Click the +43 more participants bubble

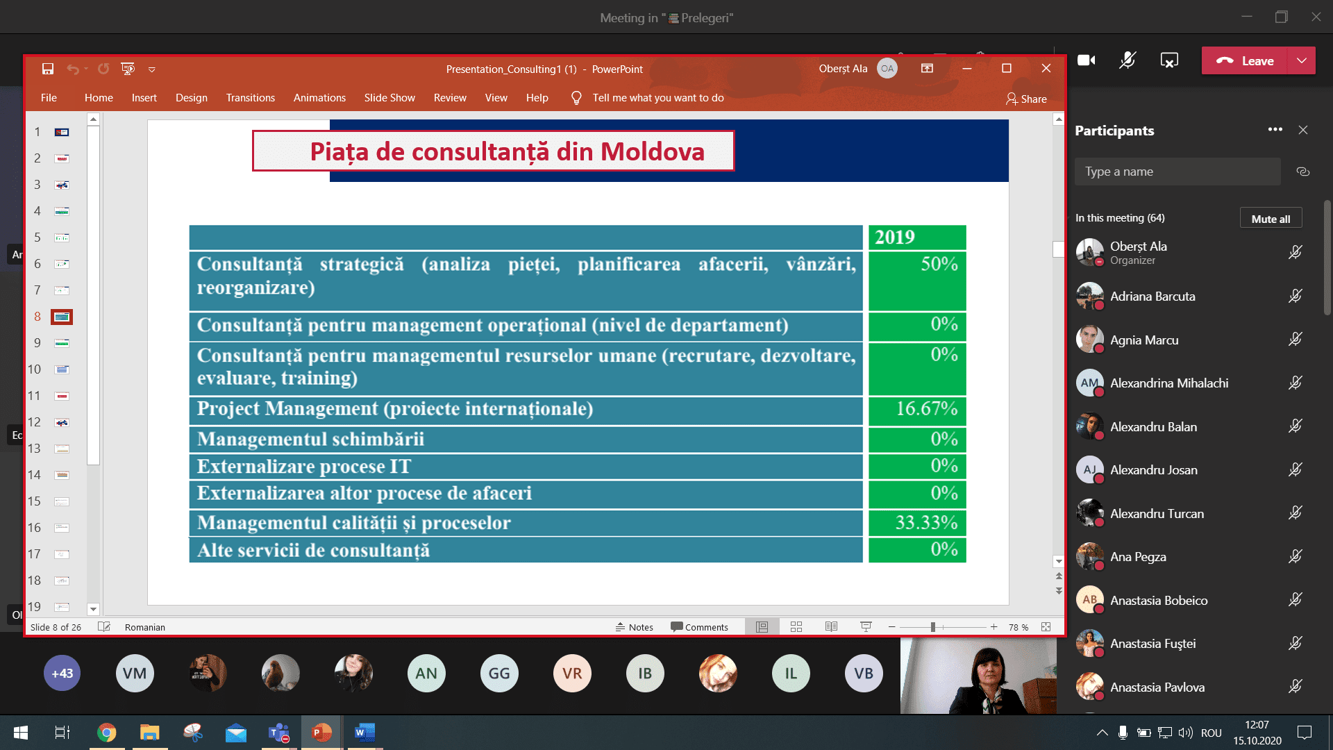point(62,673)
